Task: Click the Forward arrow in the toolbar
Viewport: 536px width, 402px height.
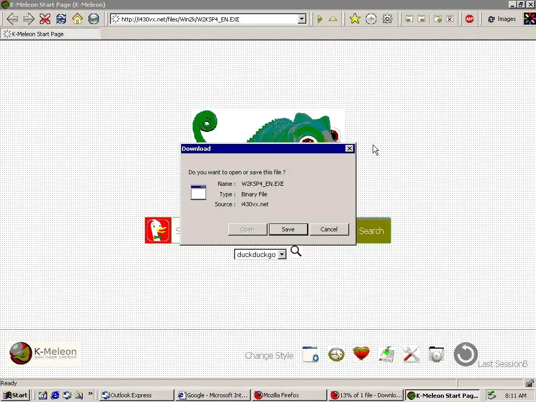Action: point(28,19)
